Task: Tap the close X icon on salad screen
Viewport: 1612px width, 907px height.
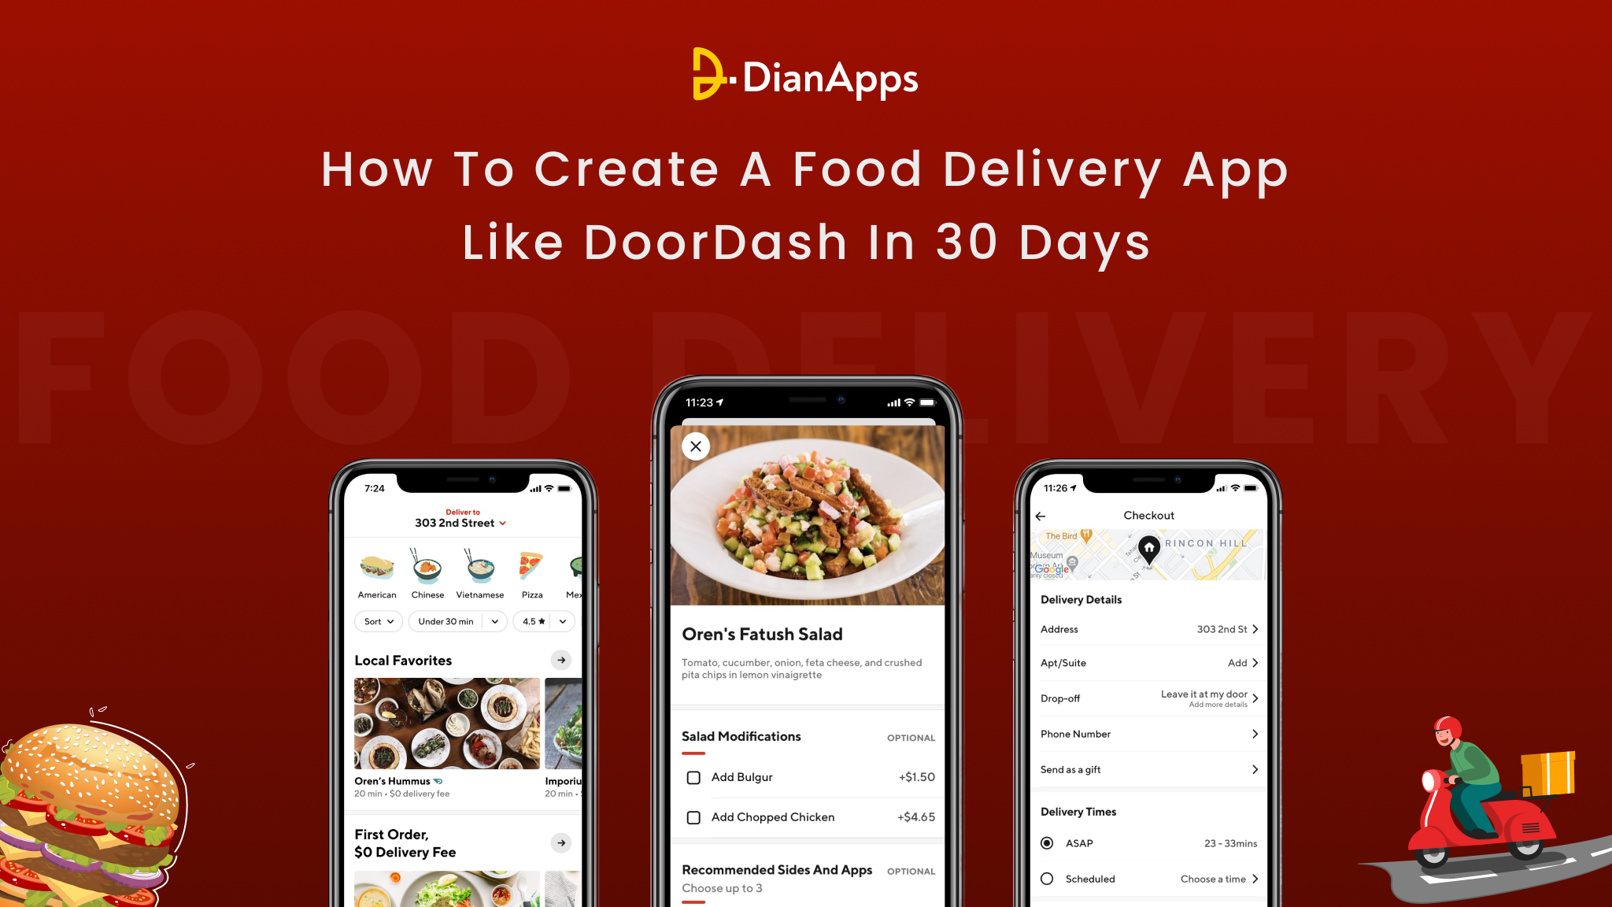Action: pyautogui.click(x=697, y=446)
